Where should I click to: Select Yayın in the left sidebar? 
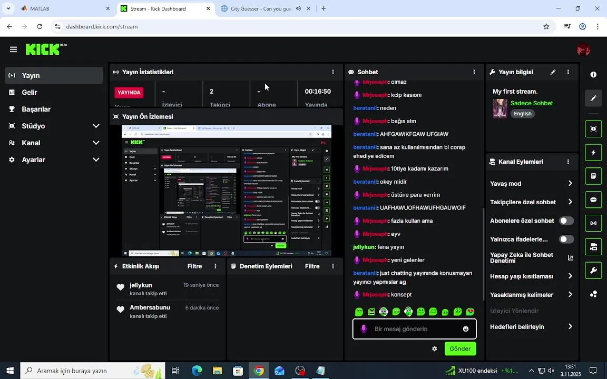(54, 75)
